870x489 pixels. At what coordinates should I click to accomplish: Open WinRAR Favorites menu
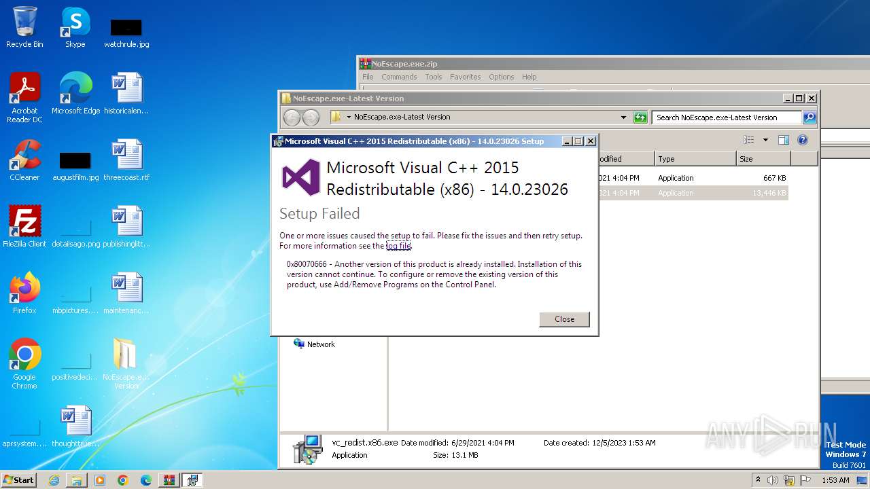(466, 77)
